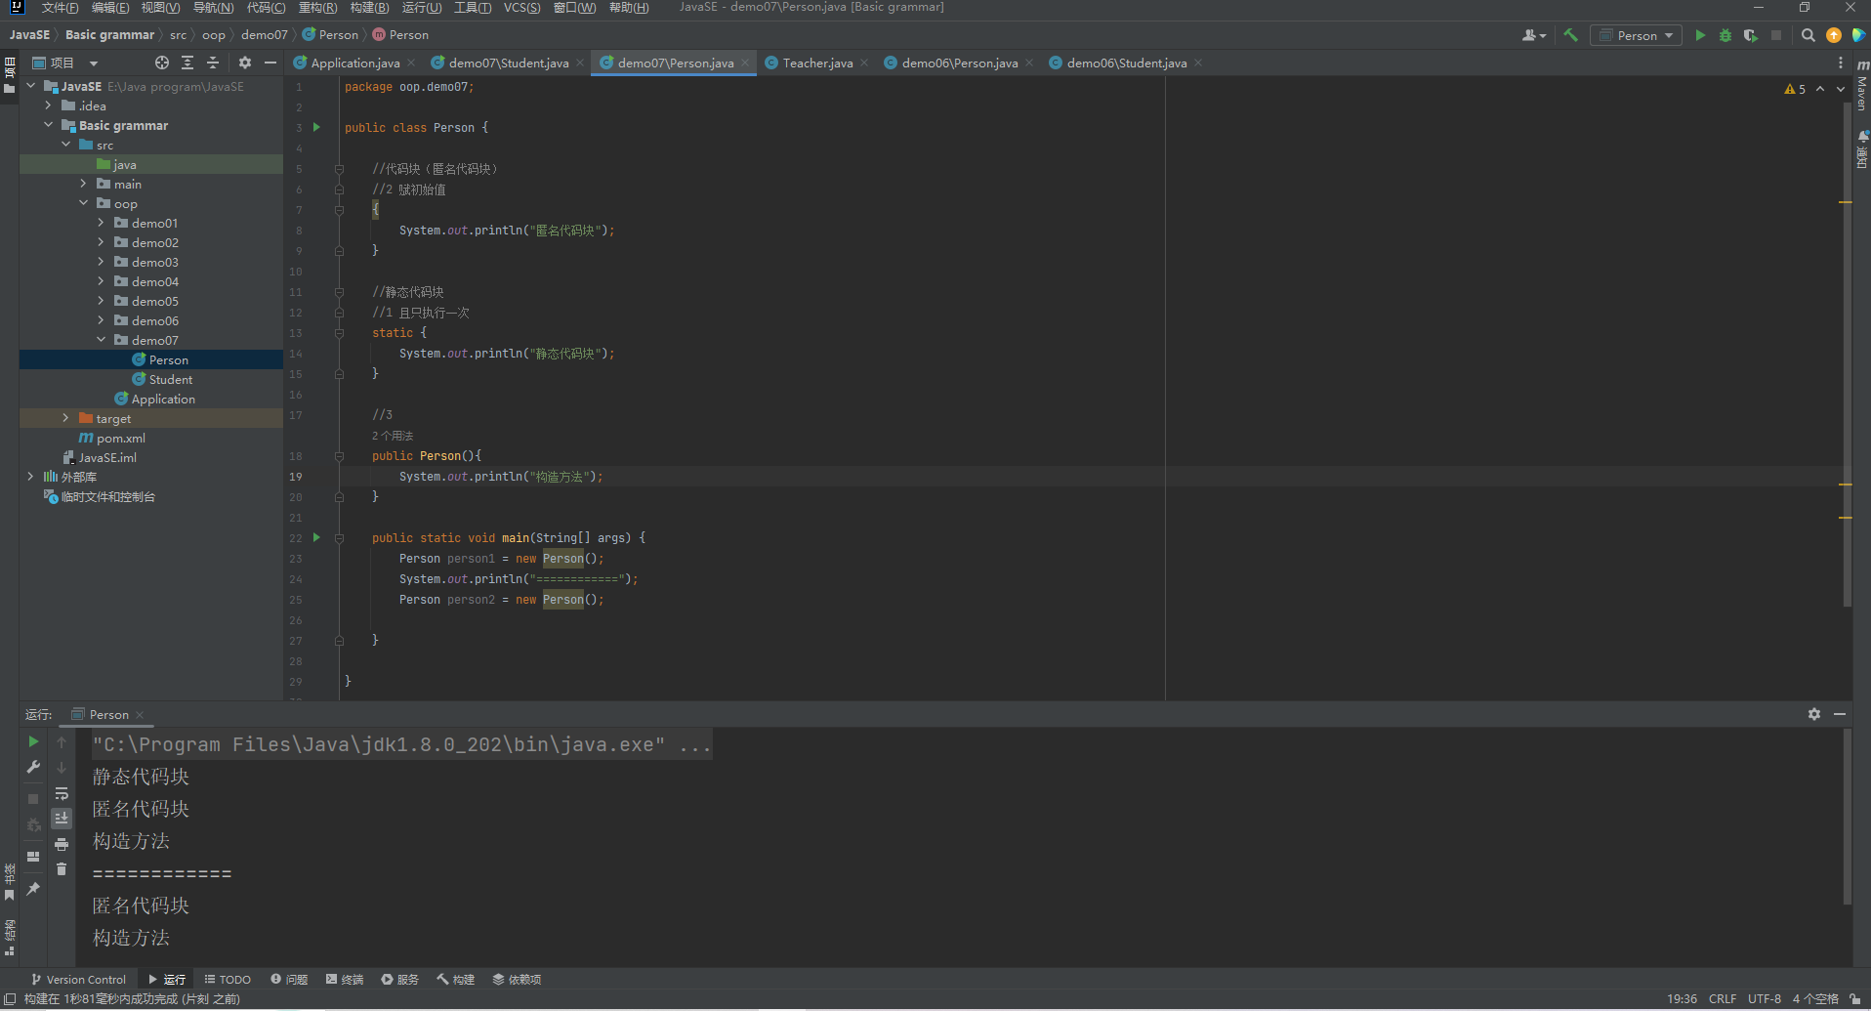Switch to the demo06\Student.java tab
The image size is (1871, 1011).
[x=1126, y=63]
